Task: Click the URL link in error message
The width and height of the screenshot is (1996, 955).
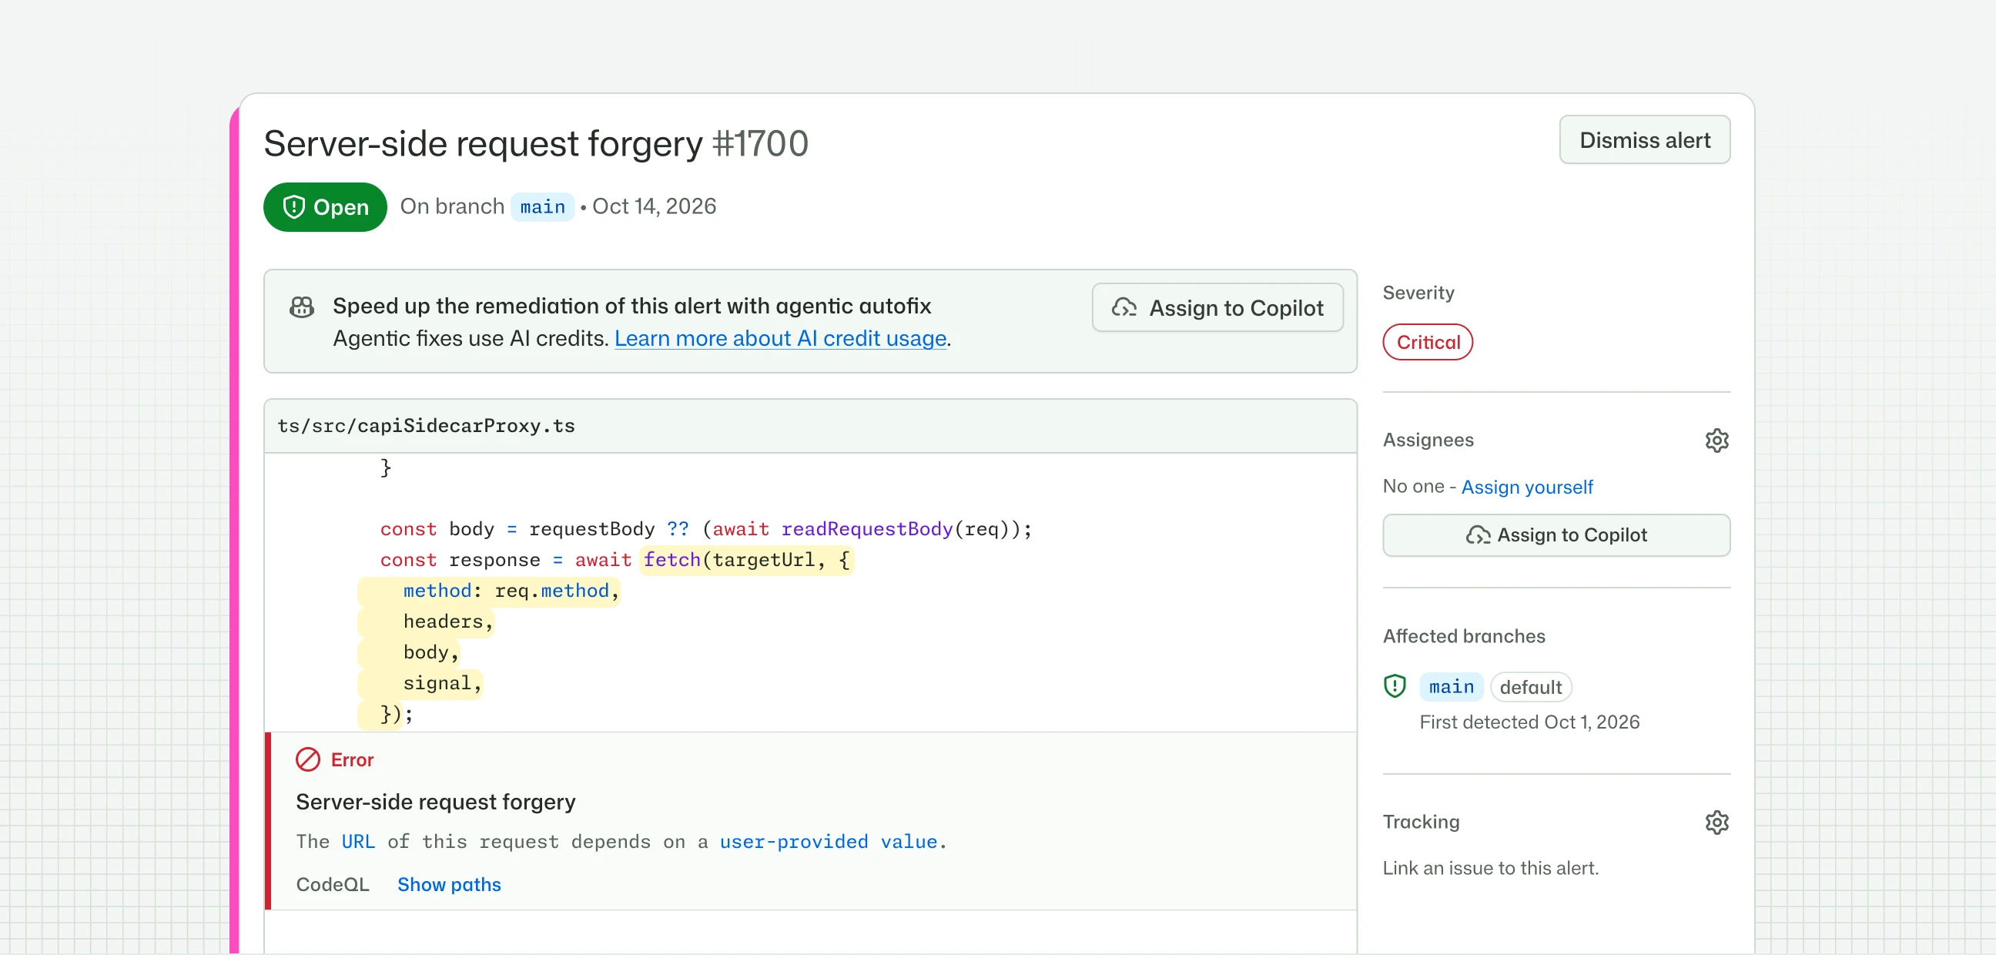Action: (x=358, y=842)
